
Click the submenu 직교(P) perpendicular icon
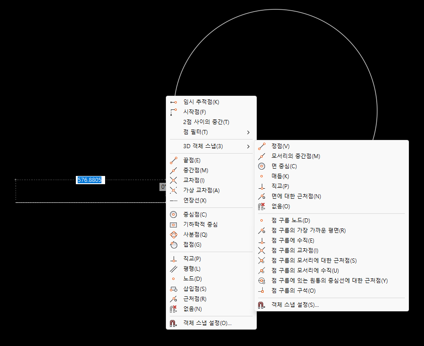262,186
